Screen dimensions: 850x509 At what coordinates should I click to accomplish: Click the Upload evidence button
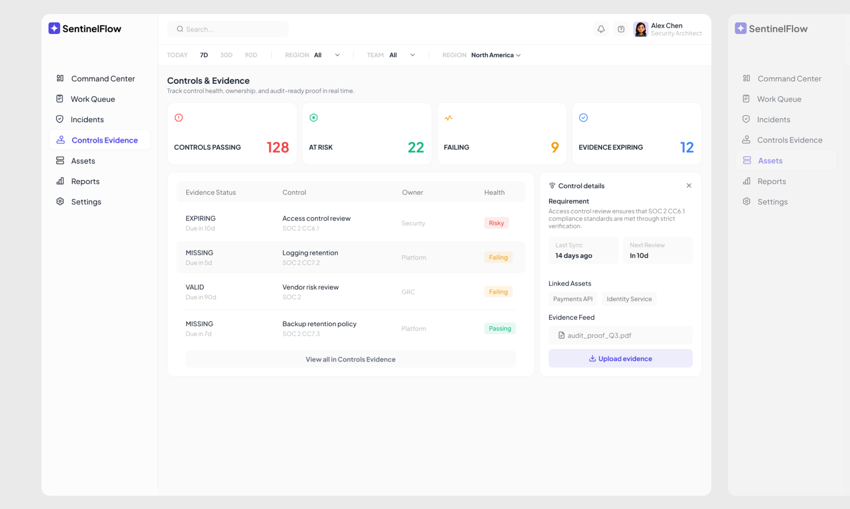[620, 359]
